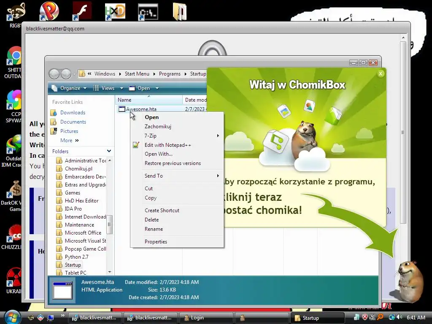
Task: Click the Forward navigation arrow in Explorer
Action: click(66, 74)
